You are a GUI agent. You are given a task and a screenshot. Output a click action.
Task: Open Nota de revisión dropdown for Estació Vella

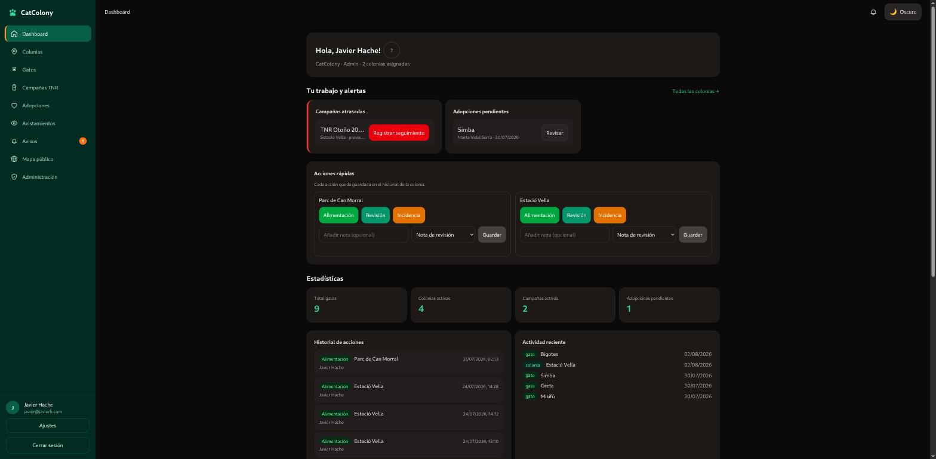644,235
